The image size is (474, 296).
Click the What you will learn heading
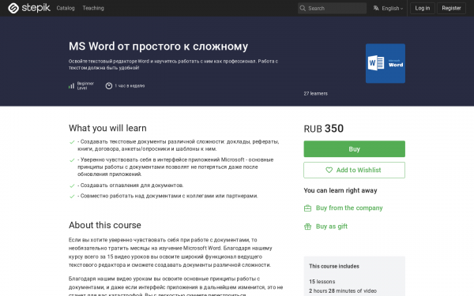107,128
